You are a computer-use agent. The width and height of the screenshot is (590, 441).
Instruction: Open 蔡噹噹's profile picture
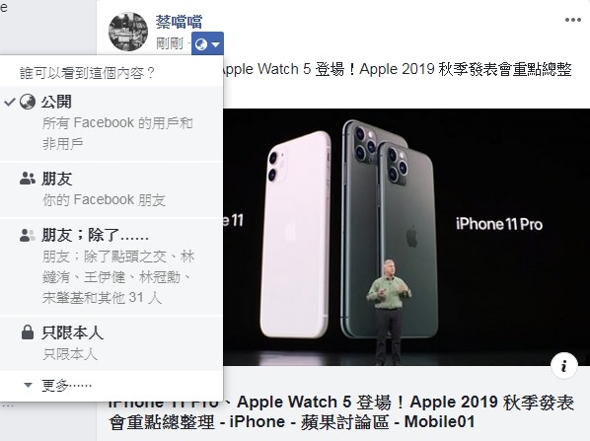point(128,32)
